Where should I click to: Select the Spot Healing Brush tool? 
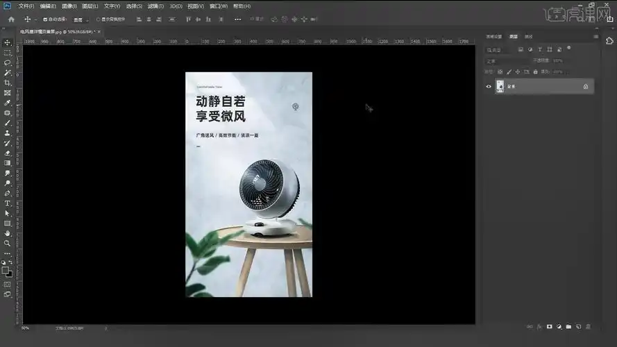(x=8, y=113)
